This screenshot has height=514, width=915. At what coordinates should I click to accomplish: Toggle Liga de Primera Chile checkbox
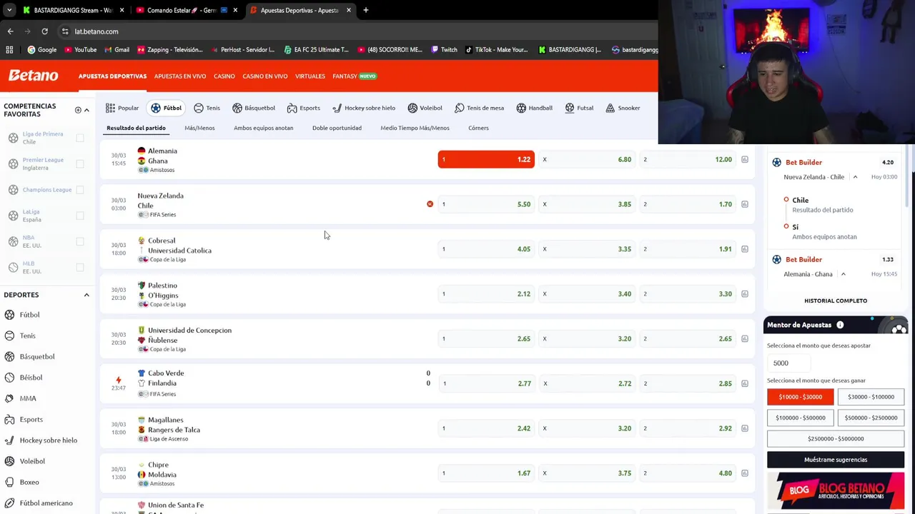pos(80,138)
